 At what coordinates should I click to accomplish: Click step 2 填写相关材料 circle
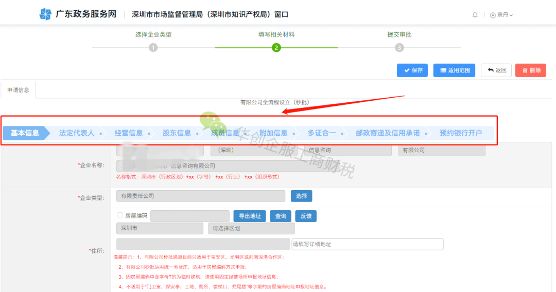click(276, 47)
